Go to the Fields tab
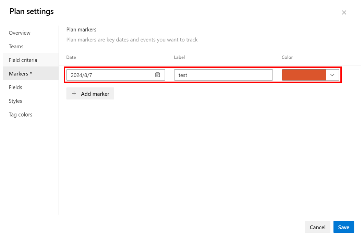This screenshot has width=363, height=241. pyautogui.click(x=31, y=87)
